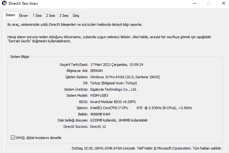Click the system model H55M-USB3
229x153 pixels.
coord(99,95)
